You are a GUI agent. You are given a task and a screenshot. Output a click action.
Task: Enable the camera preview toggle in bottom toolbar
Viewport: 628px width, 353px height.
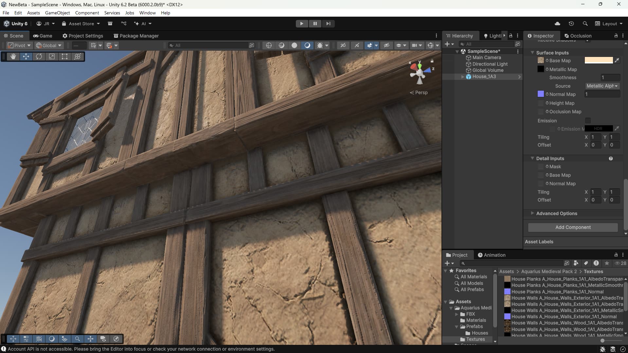click(x=103, y=339)
